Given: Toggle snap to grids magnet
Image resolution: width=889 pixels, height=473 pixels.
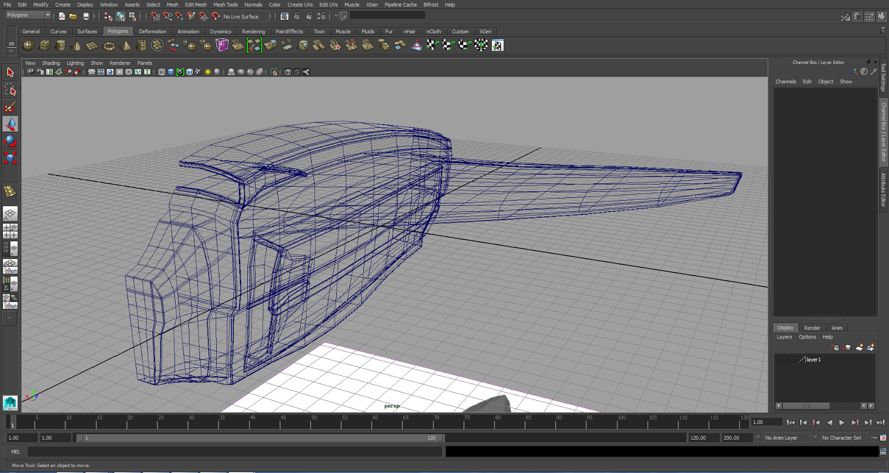Looking at the screenshot, I should pyautogui.click(x=155, y=17).
